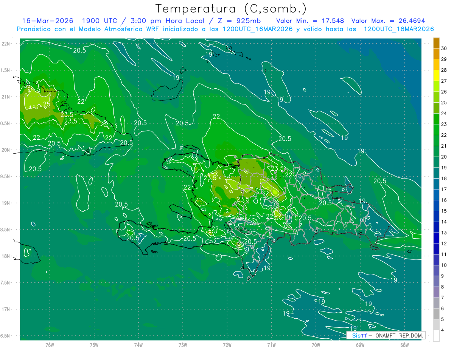Click the '74W' longitude axis label
Screen dimensions: 454x350
click(x=138, y=345)
